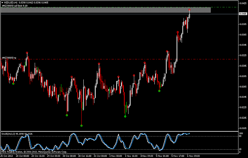Screen dimensions: 248x158
Task: Click the red dashed take-profit line
Action: [x=119, y=59]
